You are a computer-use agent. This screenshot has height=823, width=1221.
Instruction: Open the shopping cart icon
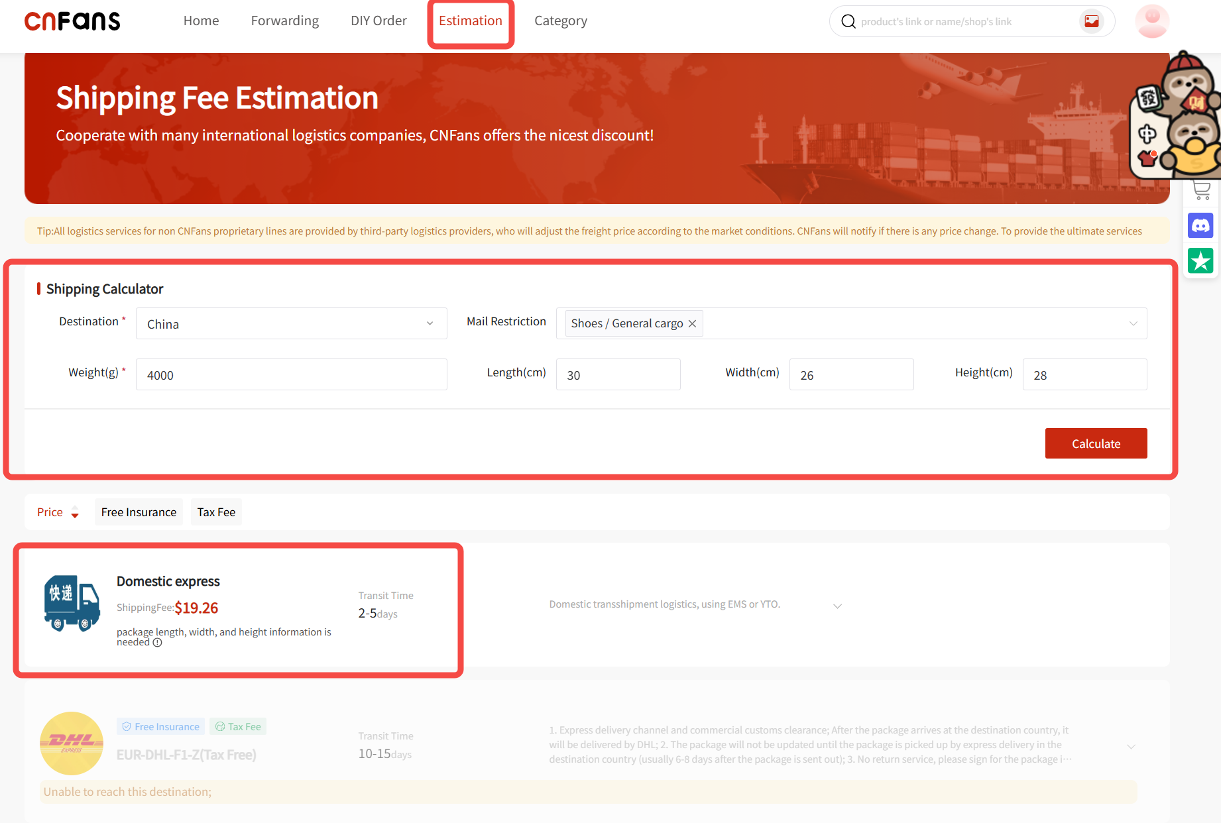pyautogui.click(x=1201, y=191)
